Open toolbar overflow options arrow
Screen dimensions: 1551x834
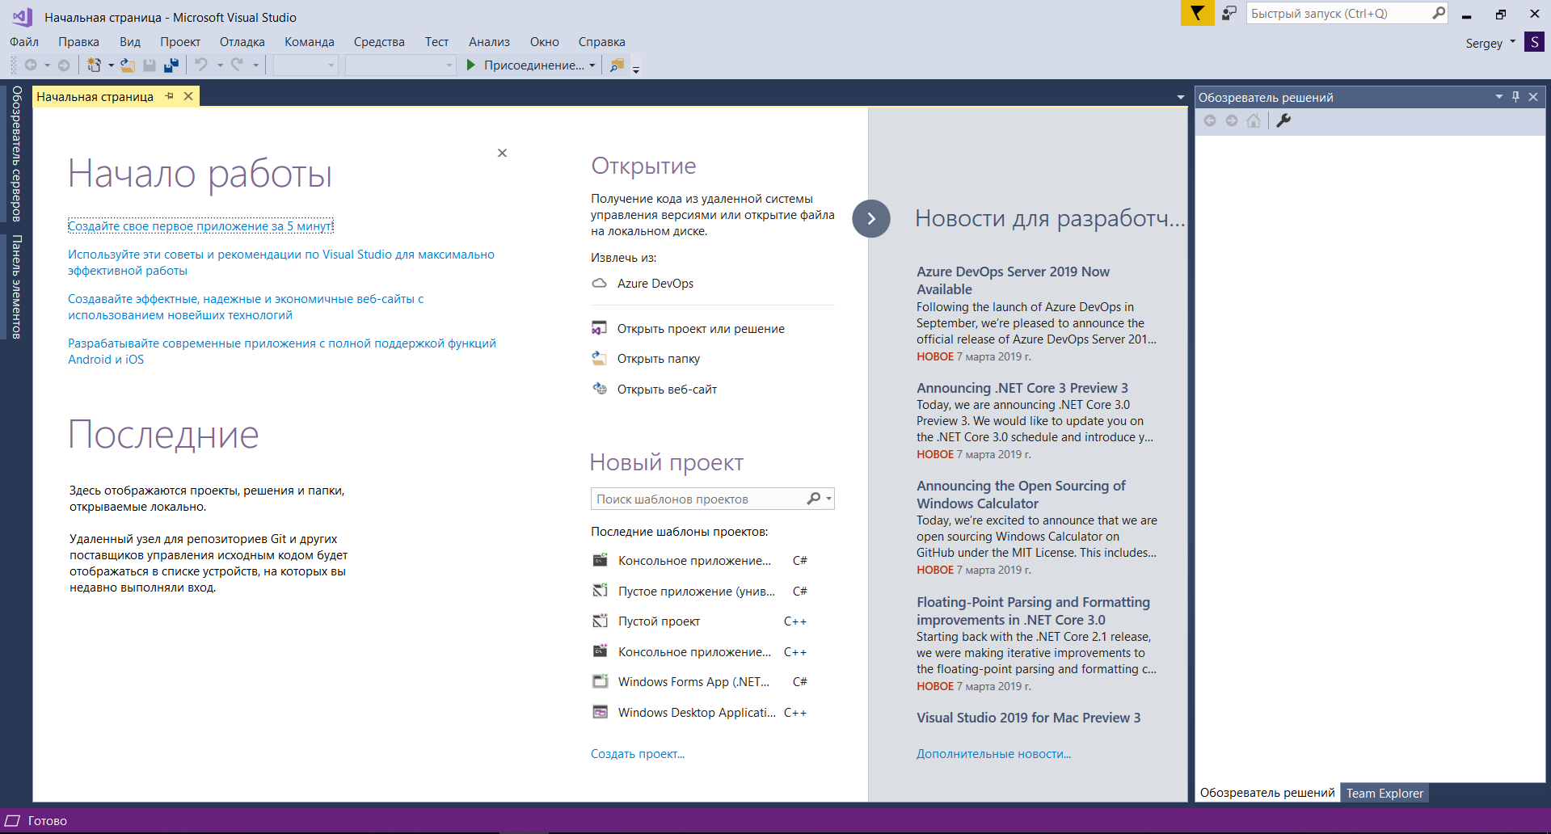tap(636, 69)
